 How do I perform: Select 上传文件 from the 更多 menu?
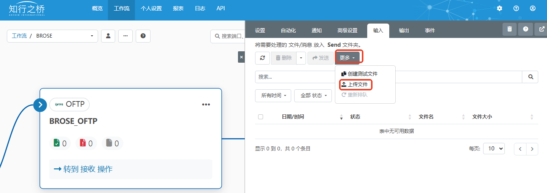355,84
